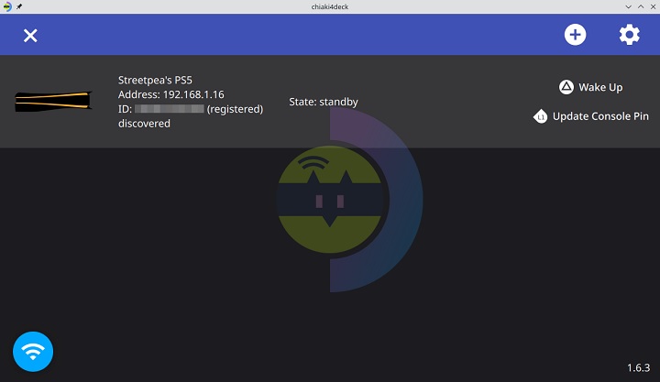
Task: Click the plus icon to add a console
Action: pyautogui.click(x=575, y=35)
